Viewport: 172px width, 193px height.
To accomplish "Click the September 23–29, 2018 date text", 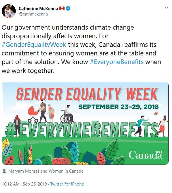I will click(118, 107).
